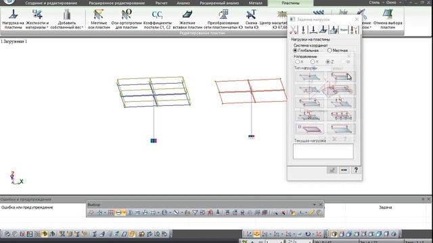This screenshot has width=433, height=243.
Task: Click scissors delete-loads icon in dialog
Action: 293,30
